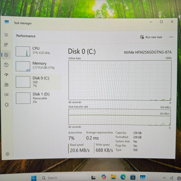
Task: Select the CPU performance item
Action: (x=38, y=51)
